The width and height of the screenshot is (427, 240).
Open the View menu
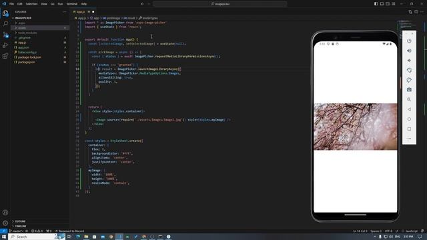[x=44, y=4]
